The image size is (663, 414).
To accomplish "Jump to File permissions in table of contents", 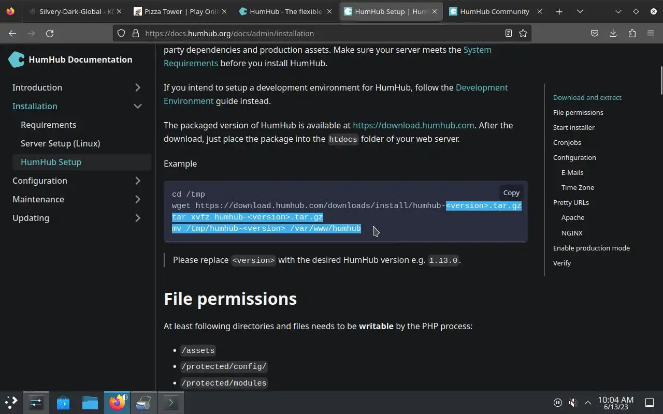I will pyautogui.click(x=578, y=112).
